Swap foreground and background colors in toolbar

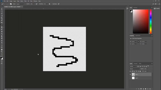2,56
